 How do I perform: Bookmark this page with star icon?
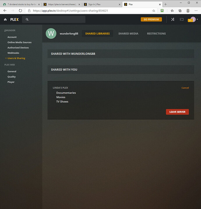click(x=154, y=11)
